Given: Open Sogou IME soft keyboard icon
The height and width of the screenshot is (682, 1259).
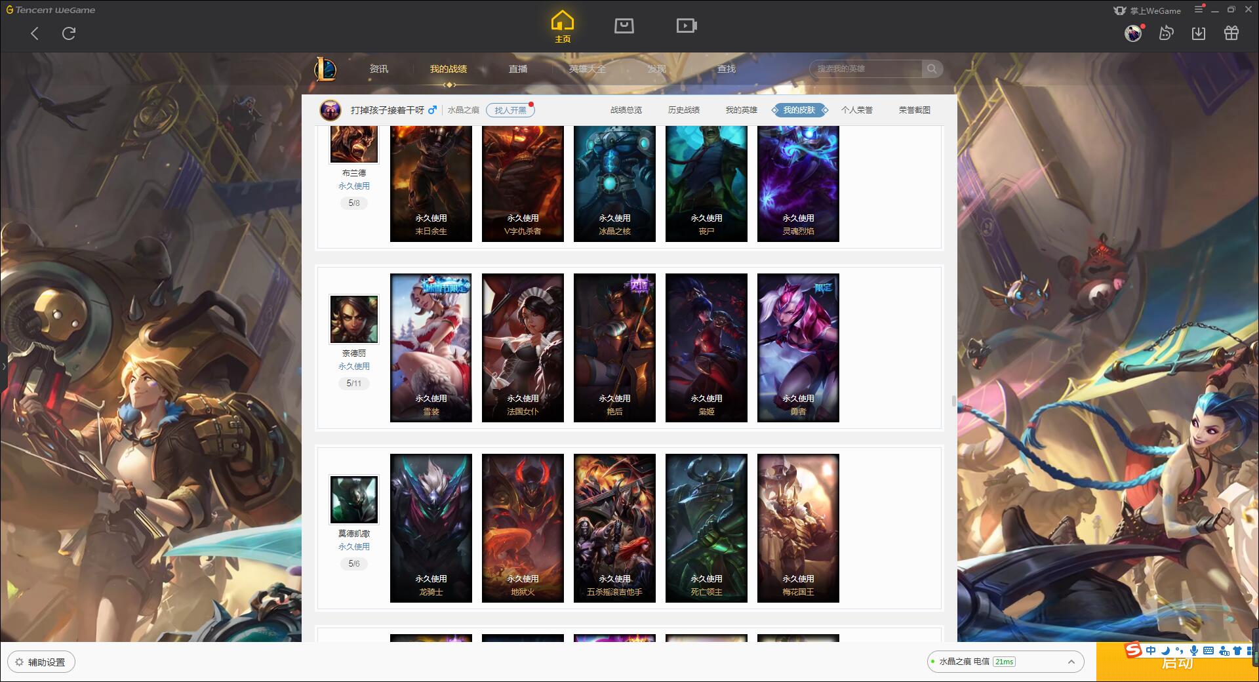Looking at the screenshot, I should pos(1209,651).
